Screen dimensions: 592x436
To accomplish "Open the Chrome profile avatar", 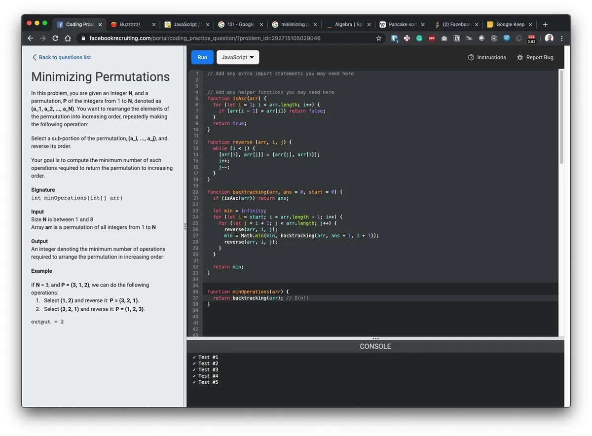I will click(x=549, y=38).
